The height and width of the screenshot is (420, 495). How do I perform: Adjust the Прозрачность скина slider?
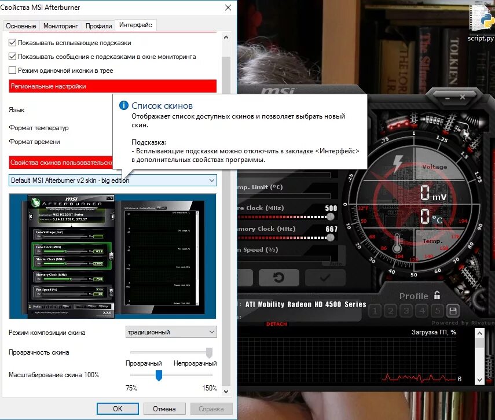tap(209, 352)
